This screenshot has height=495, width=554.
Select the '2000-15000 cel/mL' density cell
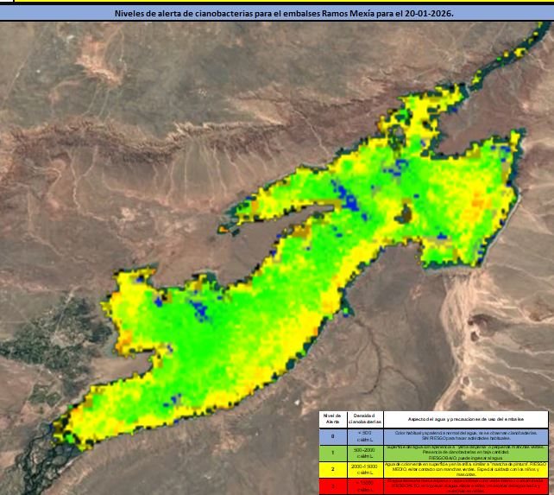pyautogui.click(x=363, y=470)
